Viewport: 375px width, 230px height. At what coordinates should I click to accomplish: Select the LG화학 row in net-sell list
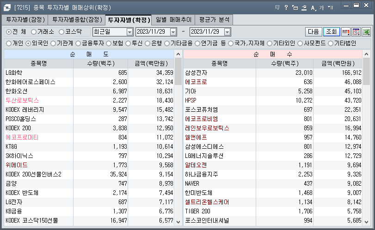89,73
